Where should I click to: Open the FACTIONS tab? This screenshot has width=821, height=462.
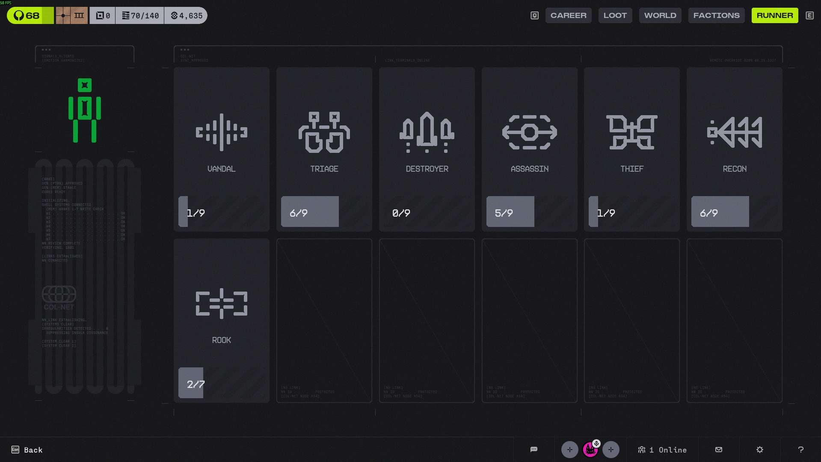(716, 15)
